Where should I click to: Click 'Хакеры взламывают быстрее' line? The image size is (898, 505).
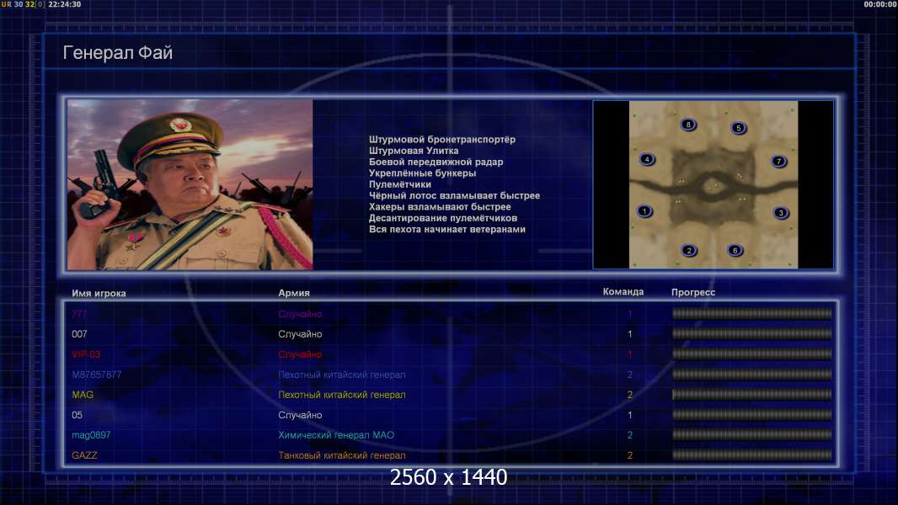[x=440, y=207]
